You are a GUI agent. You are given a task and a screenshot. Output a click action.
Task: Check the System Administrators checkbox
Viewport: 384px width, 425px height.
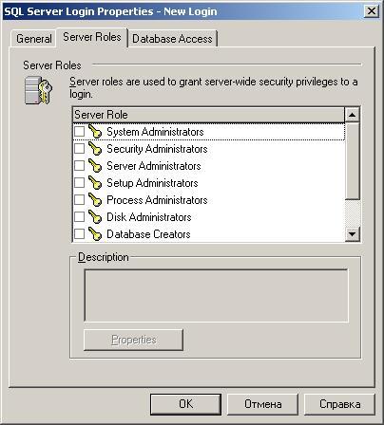coord(79,131)
